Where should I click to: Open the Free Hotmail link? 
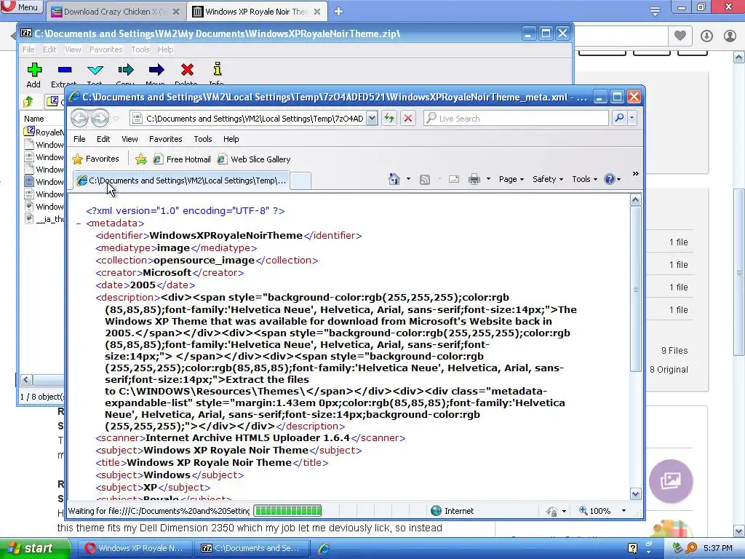click(x=181, y=159)
